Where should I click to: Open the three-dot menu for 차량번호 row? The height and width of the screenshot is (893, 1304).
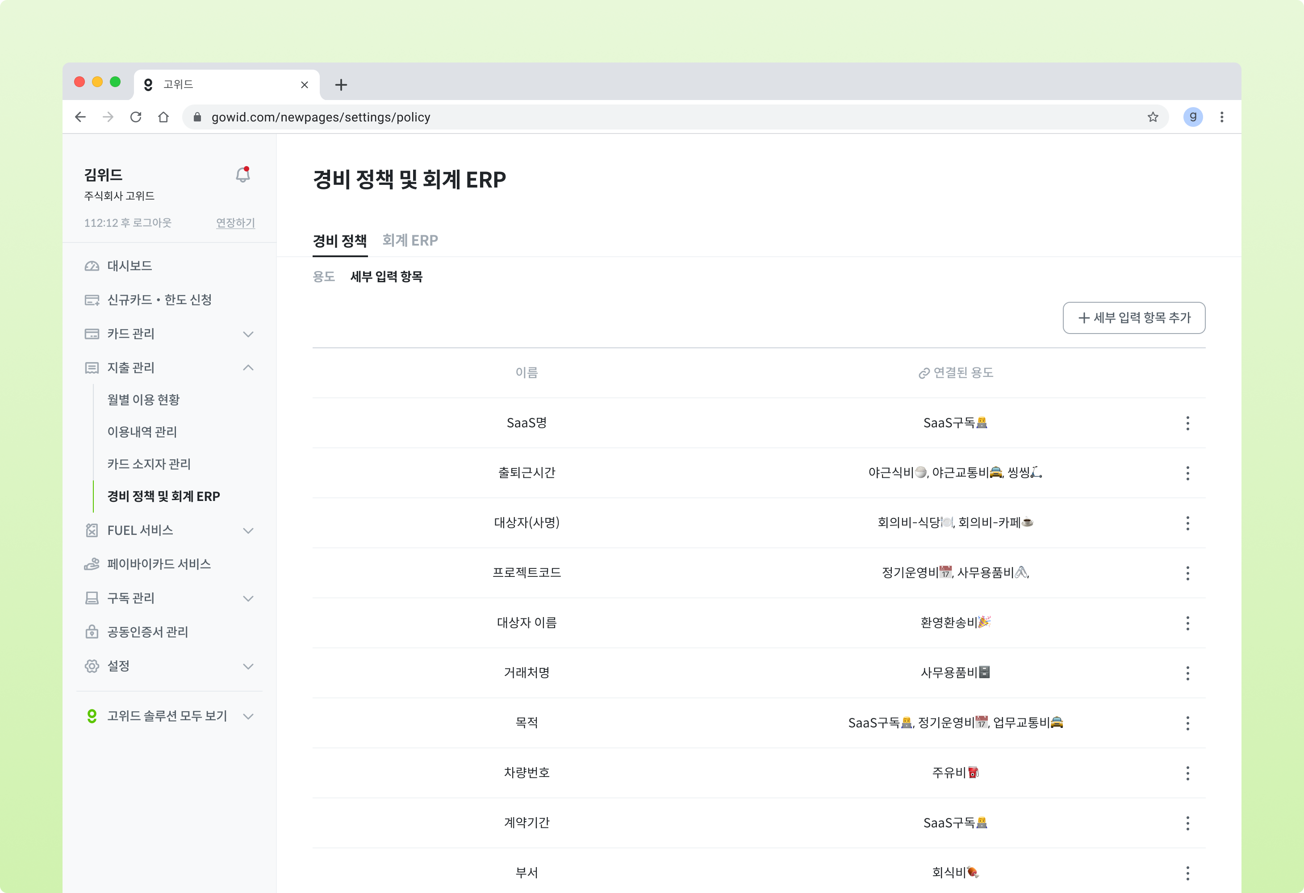[1187, 773]
